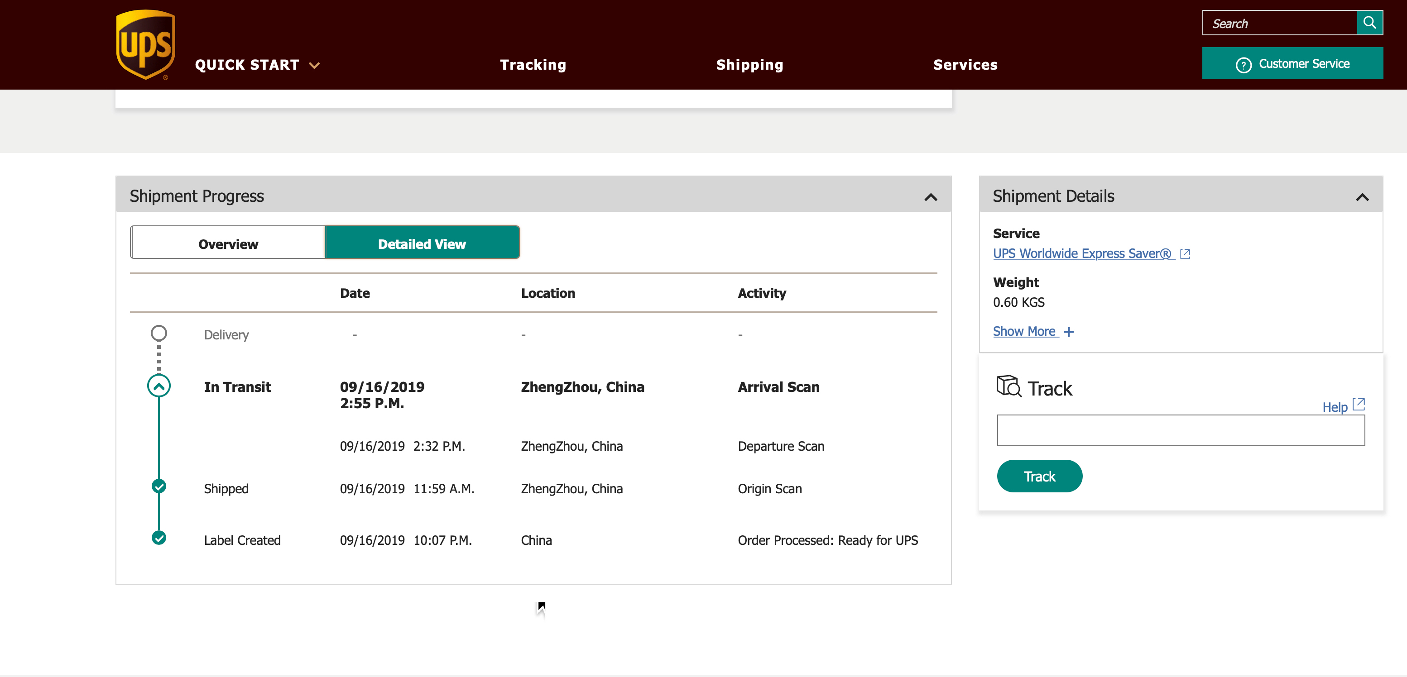Click the Delivery status label

[x=226, y=335]
